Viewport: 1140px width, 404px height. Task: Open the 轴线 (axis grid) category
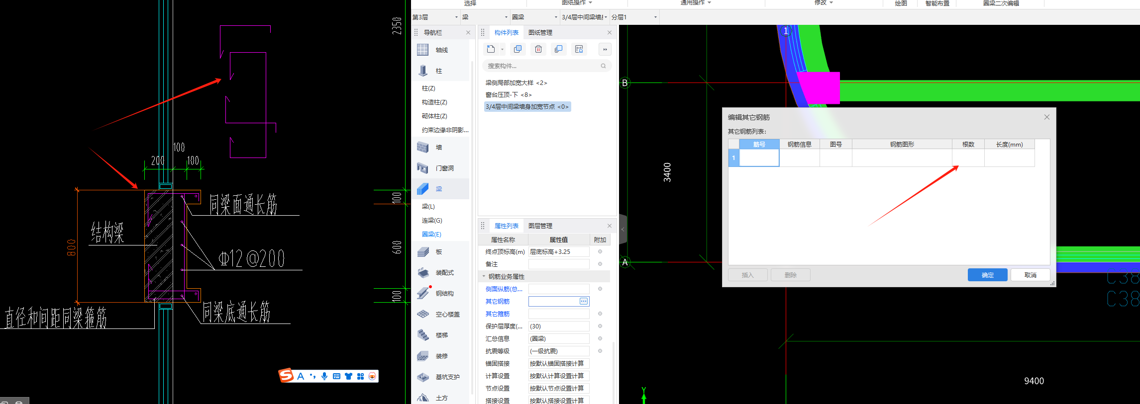click(441, 50)
